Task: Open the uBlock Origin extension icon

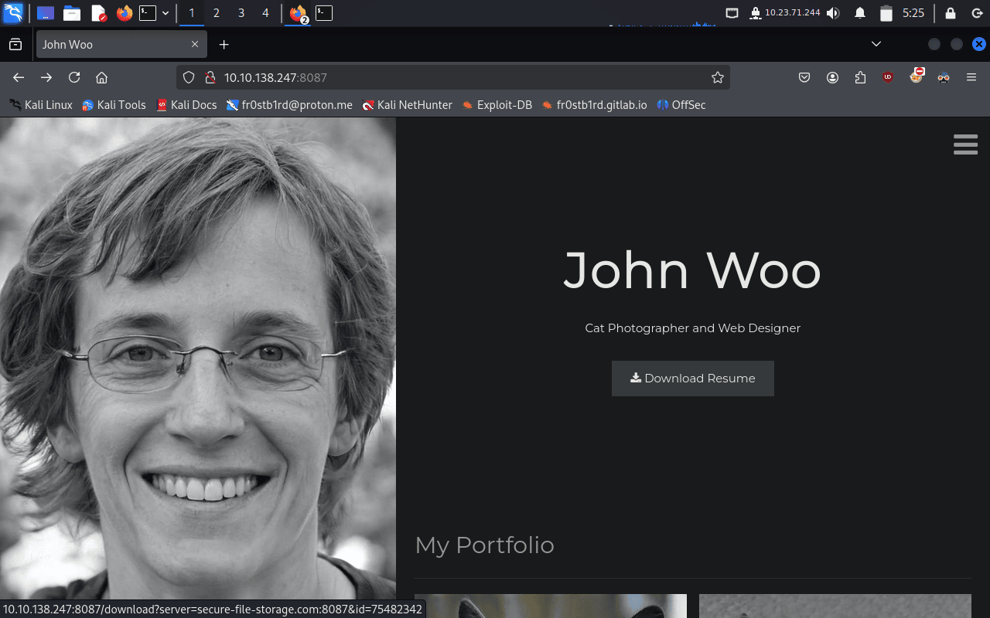Action: [888, 77]
